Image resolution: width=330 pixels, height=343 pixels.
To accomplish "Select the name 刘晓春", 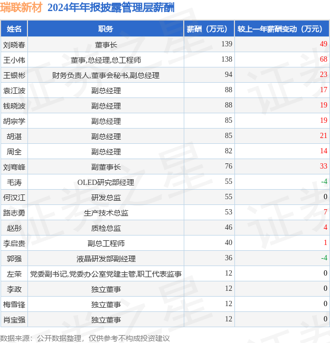I will coord(14,45).
